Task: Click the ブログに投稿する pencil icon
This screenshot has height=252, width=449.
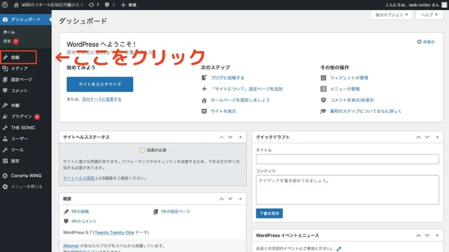Action: tap(204, 78)
